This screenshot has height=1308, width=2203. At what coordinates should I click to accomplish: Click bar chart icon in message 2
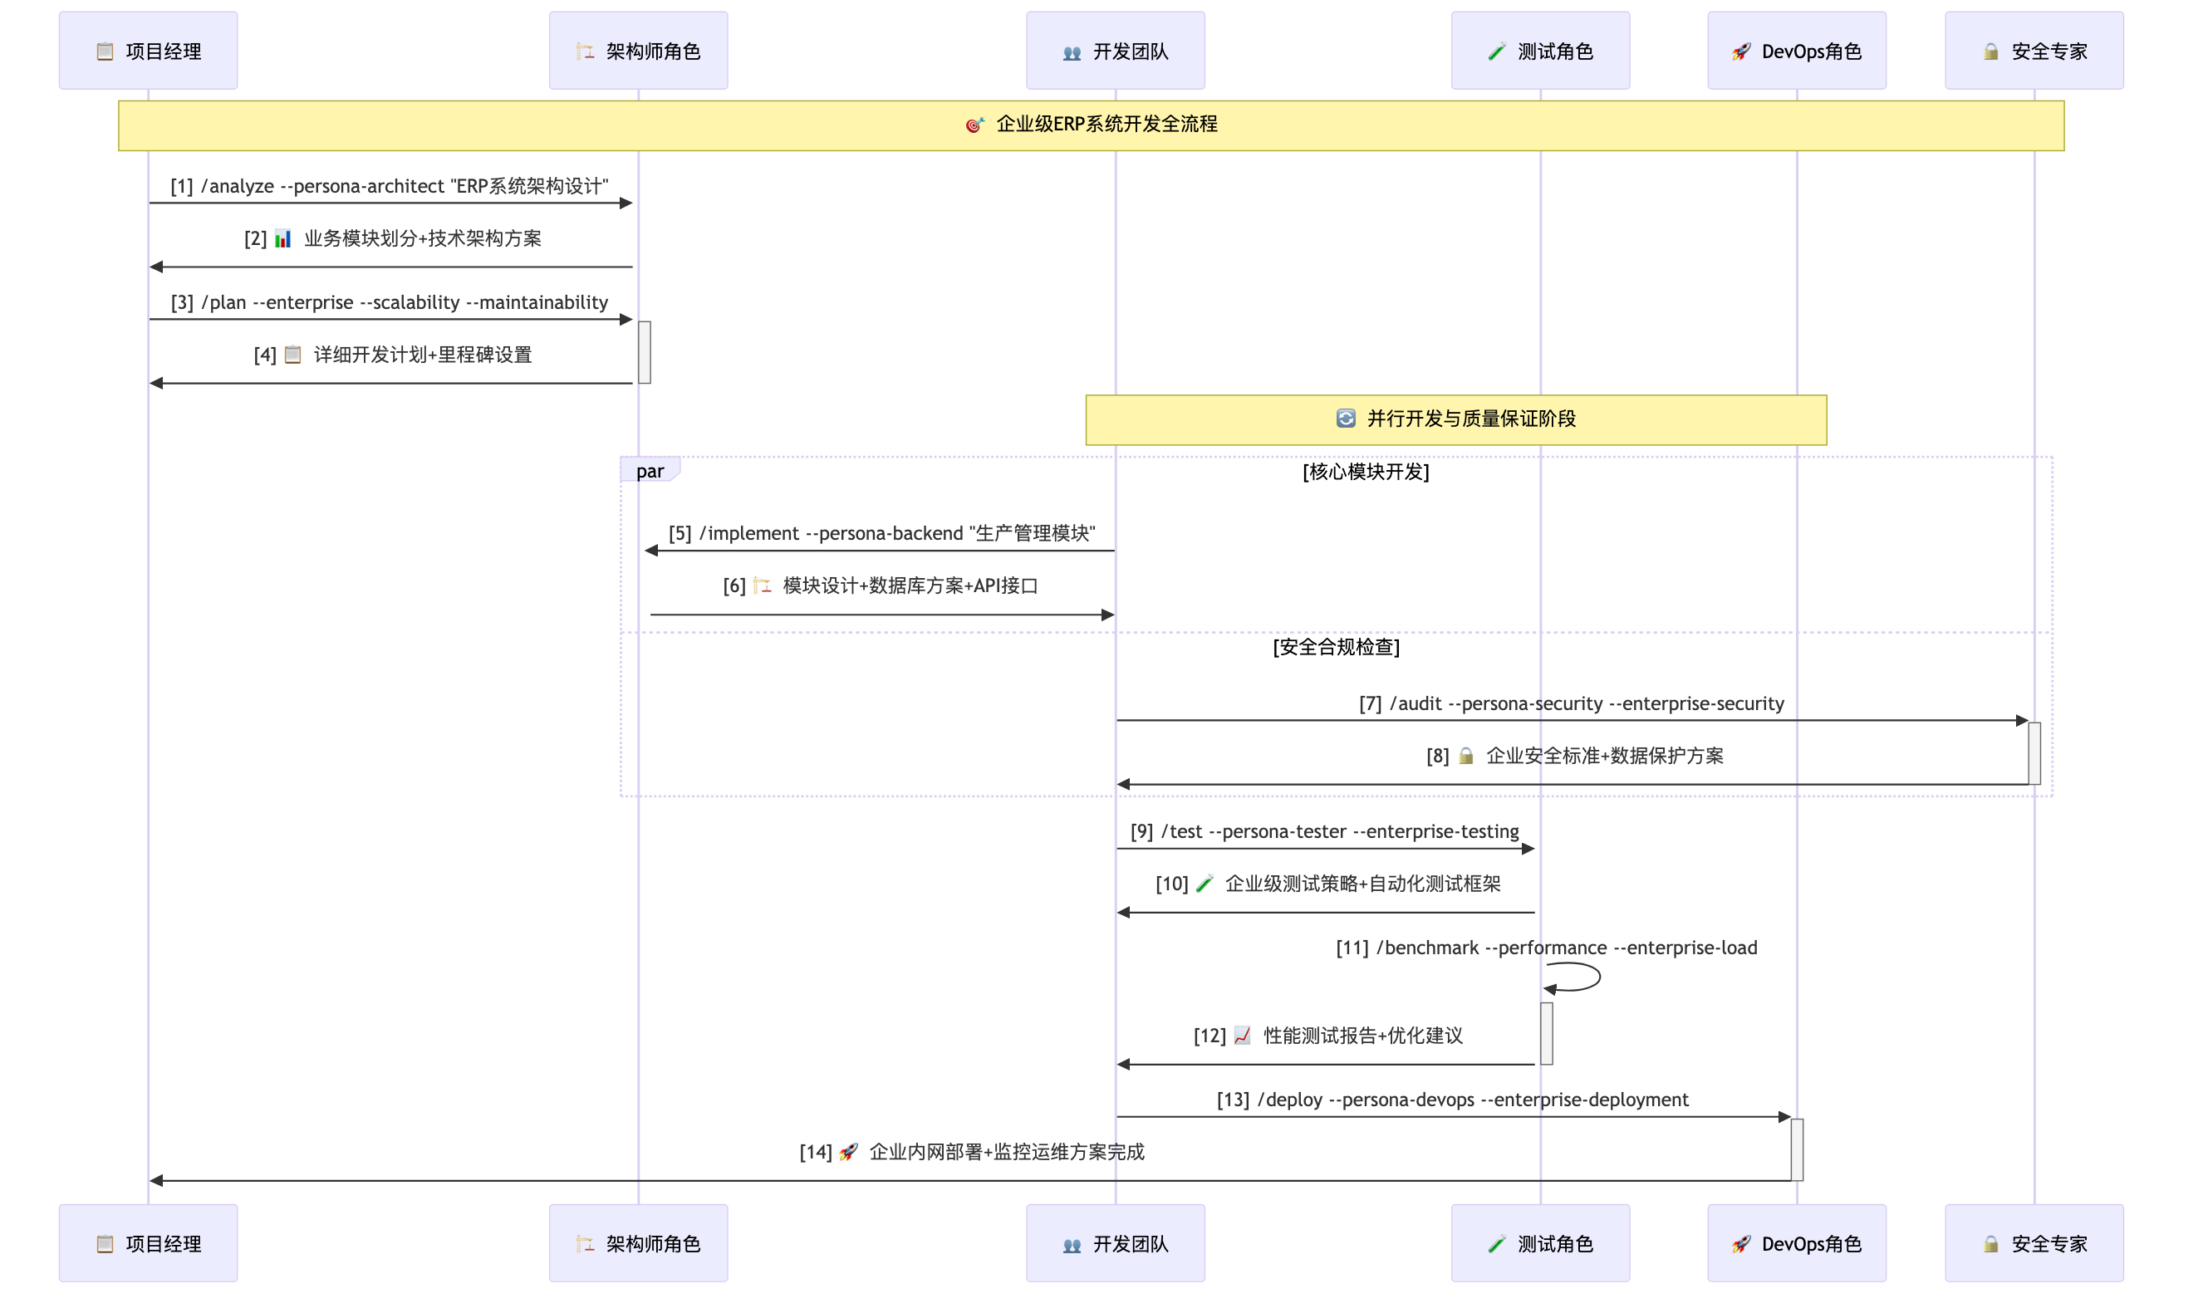click(x=283, y=239)
